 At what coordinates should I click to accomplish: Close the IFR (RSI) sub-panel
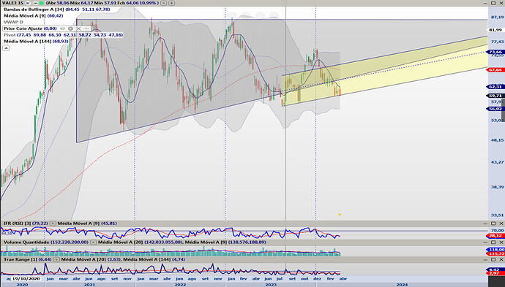pyautogui.click(x=501, y=223)
